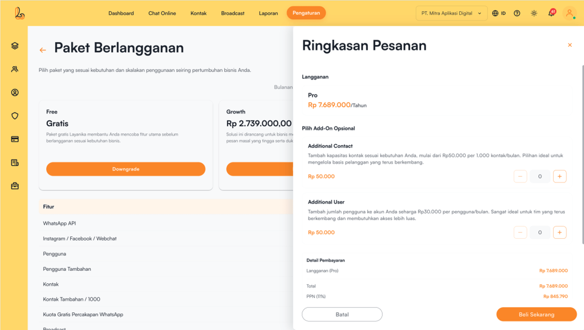Open the profile circle sidebar icon
Image resolution: width=584 pixels, height=330 pixels.
coord(15,92)
